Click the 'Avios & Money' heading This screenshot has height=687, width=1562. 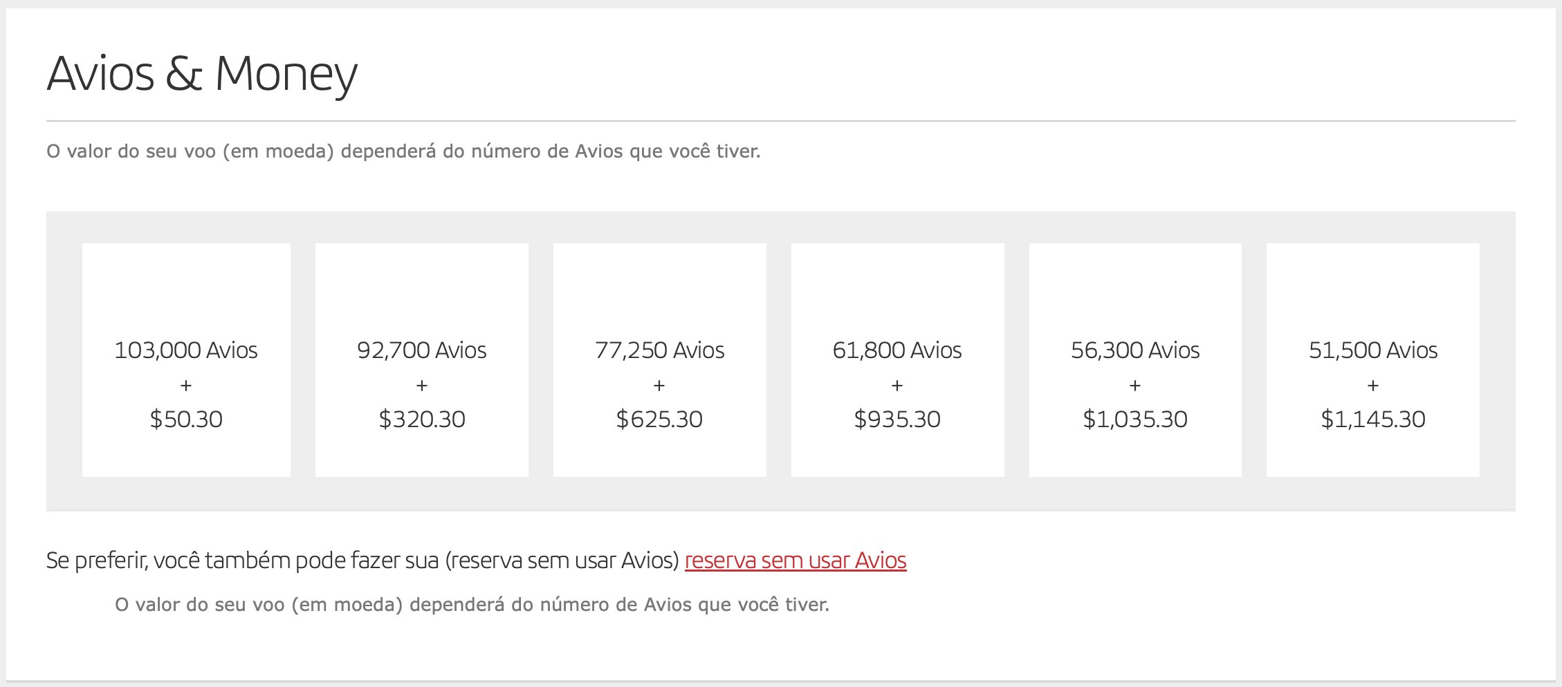(202, 73)
